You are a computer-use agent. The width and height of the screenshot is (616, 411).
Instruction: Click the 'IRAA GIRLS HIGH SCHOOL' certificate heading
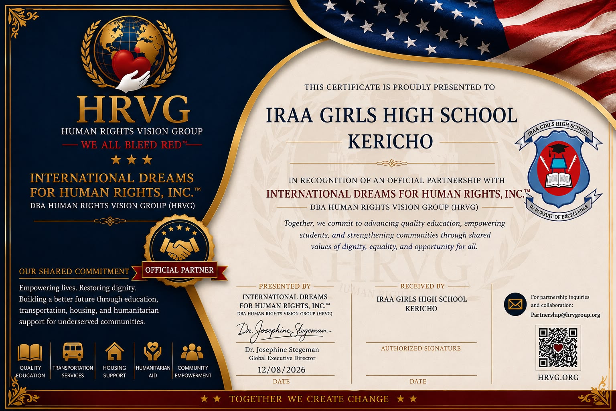point(391,116)
